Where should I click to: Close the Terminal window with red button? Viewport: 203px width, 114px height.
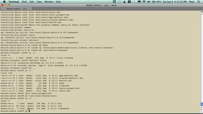coord(2,5)
